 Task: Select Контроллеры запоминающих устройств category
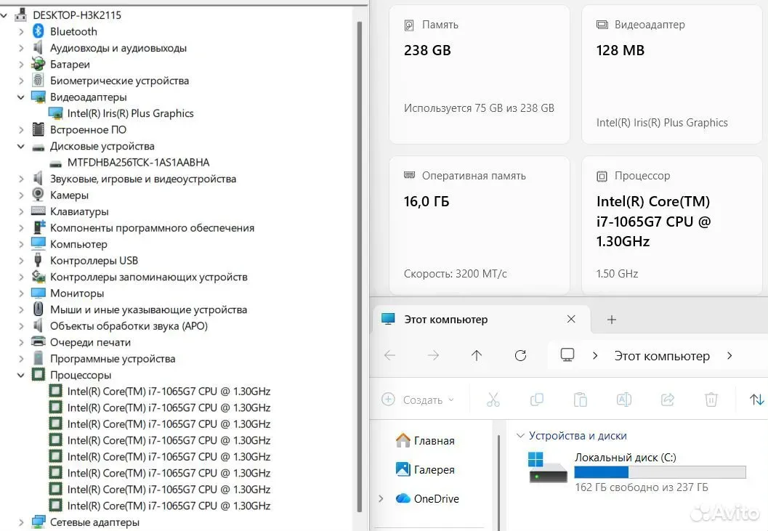coord(148,277)
